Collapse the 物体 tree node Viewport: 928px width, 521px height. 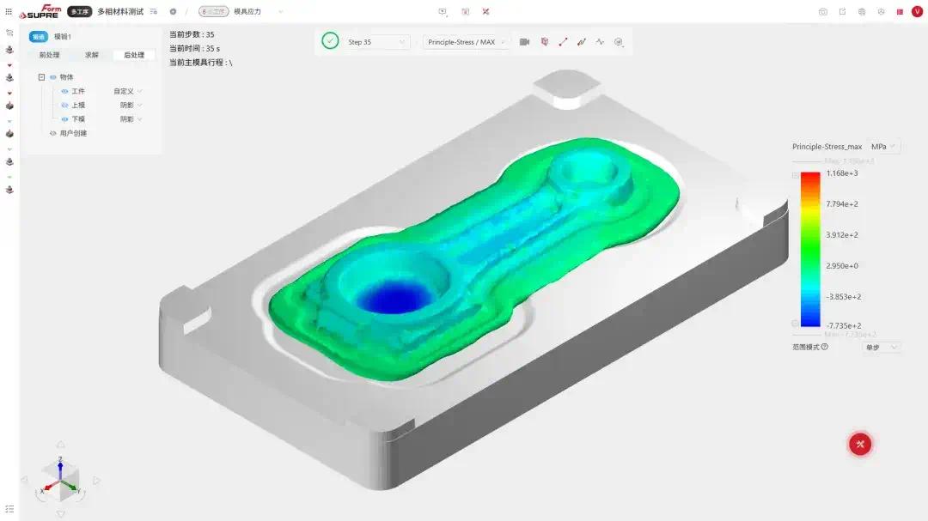41,77
